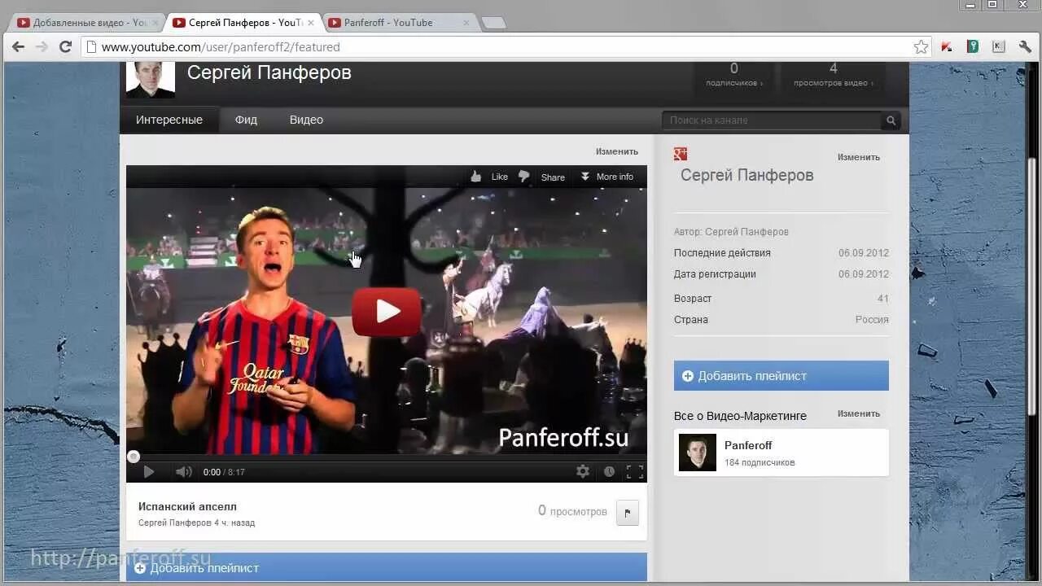Click the grey K keyboard extension icon
1042x586 pixels.
tap(999, 47)
